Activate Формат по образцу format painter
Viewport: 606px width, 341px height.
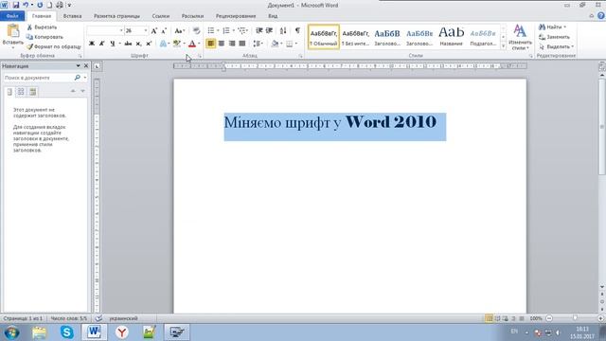click(x=54, y=46)
